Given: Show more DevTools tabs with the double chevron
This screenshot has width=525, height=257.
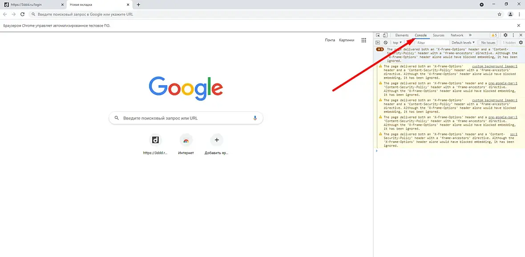Looking at the screenshot, I should point(470,35).
